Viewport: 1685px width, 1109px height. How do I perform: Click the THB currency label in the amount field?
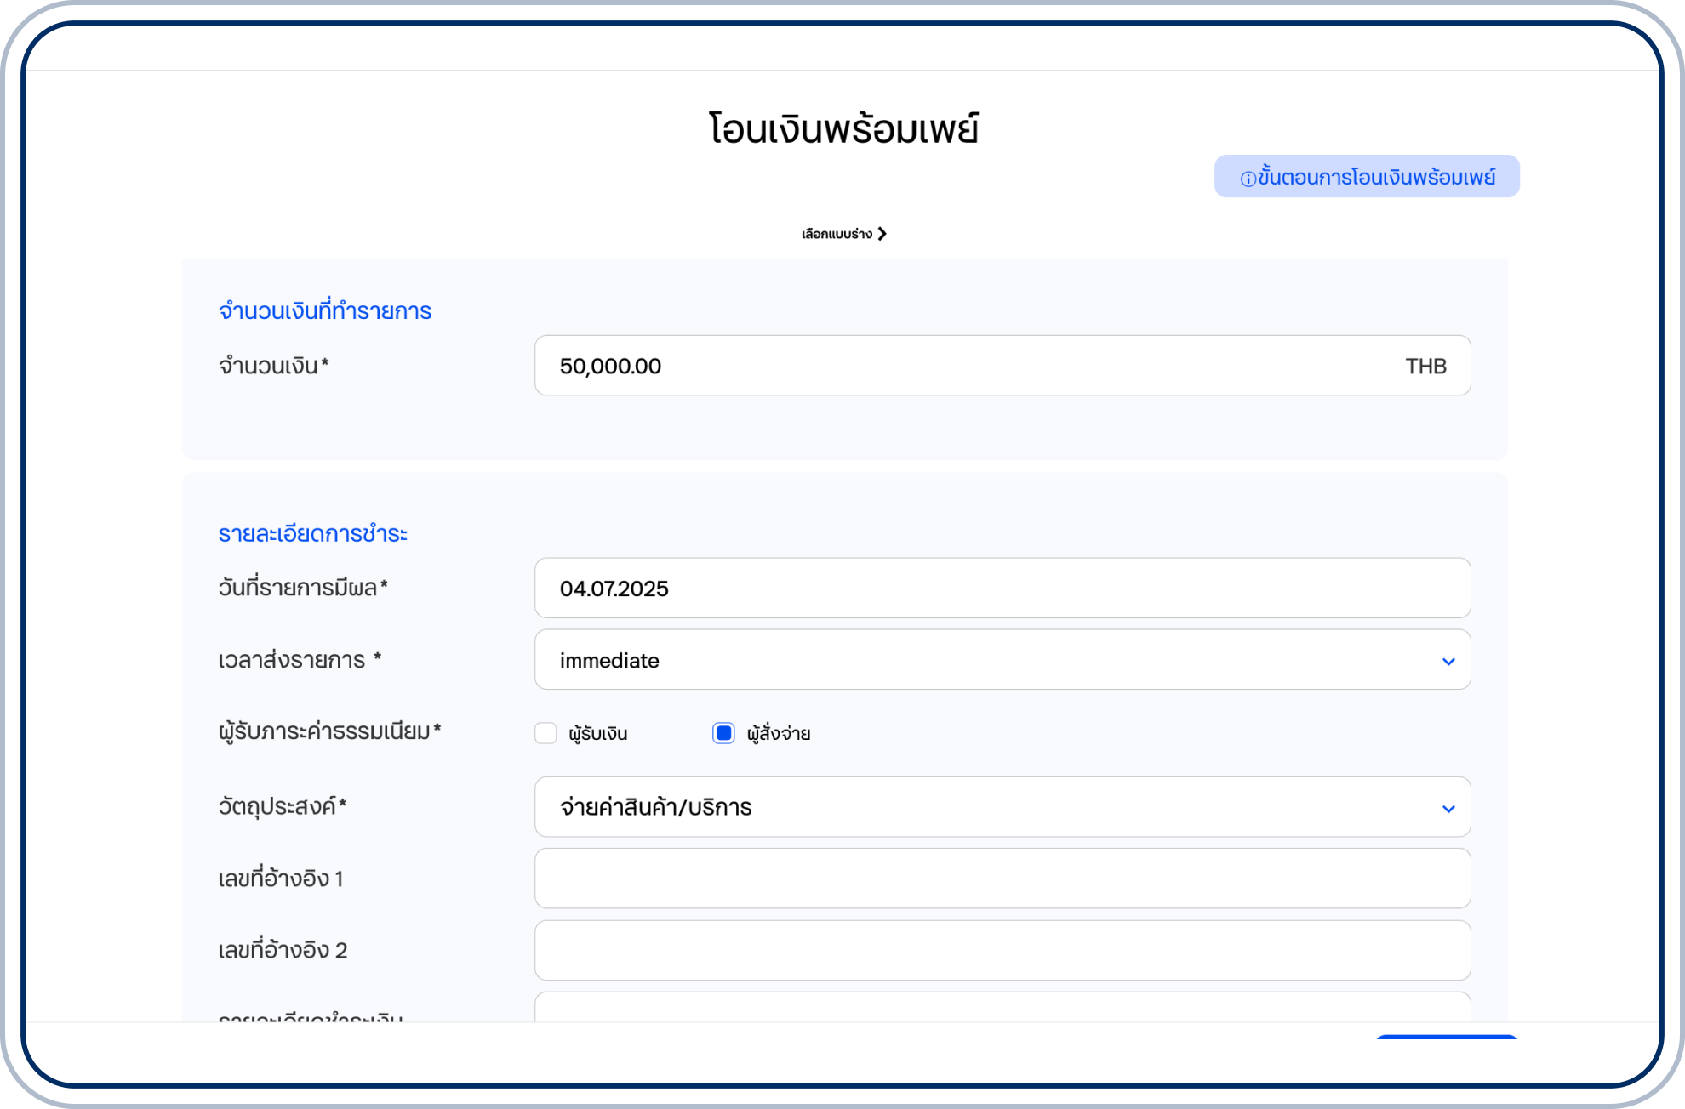[1425, 366]
